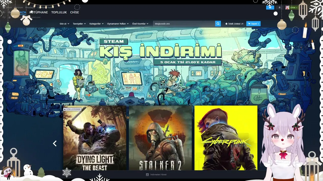Open Dying Light The Beast game card
Viewport: 323px width, 181px height.
pos(95,138)
